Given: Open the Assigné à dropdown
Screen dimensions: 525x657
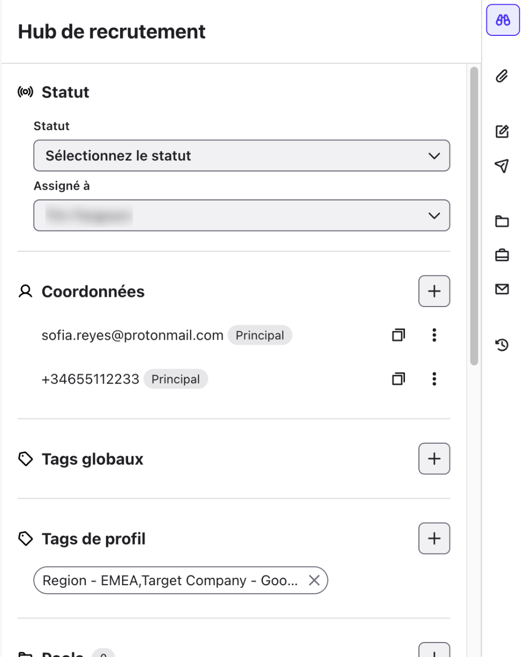Looking at the screenshot, I should coord(242,215).
